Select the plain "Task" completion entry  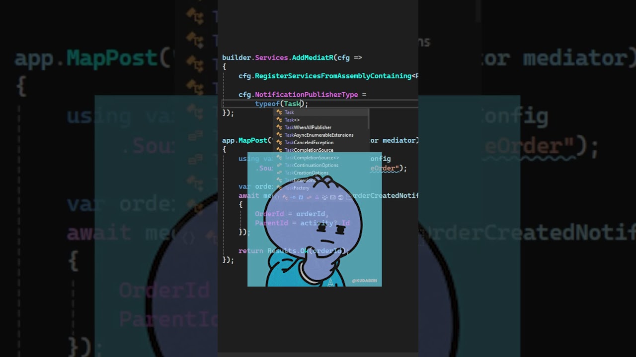tap(322, 113)
